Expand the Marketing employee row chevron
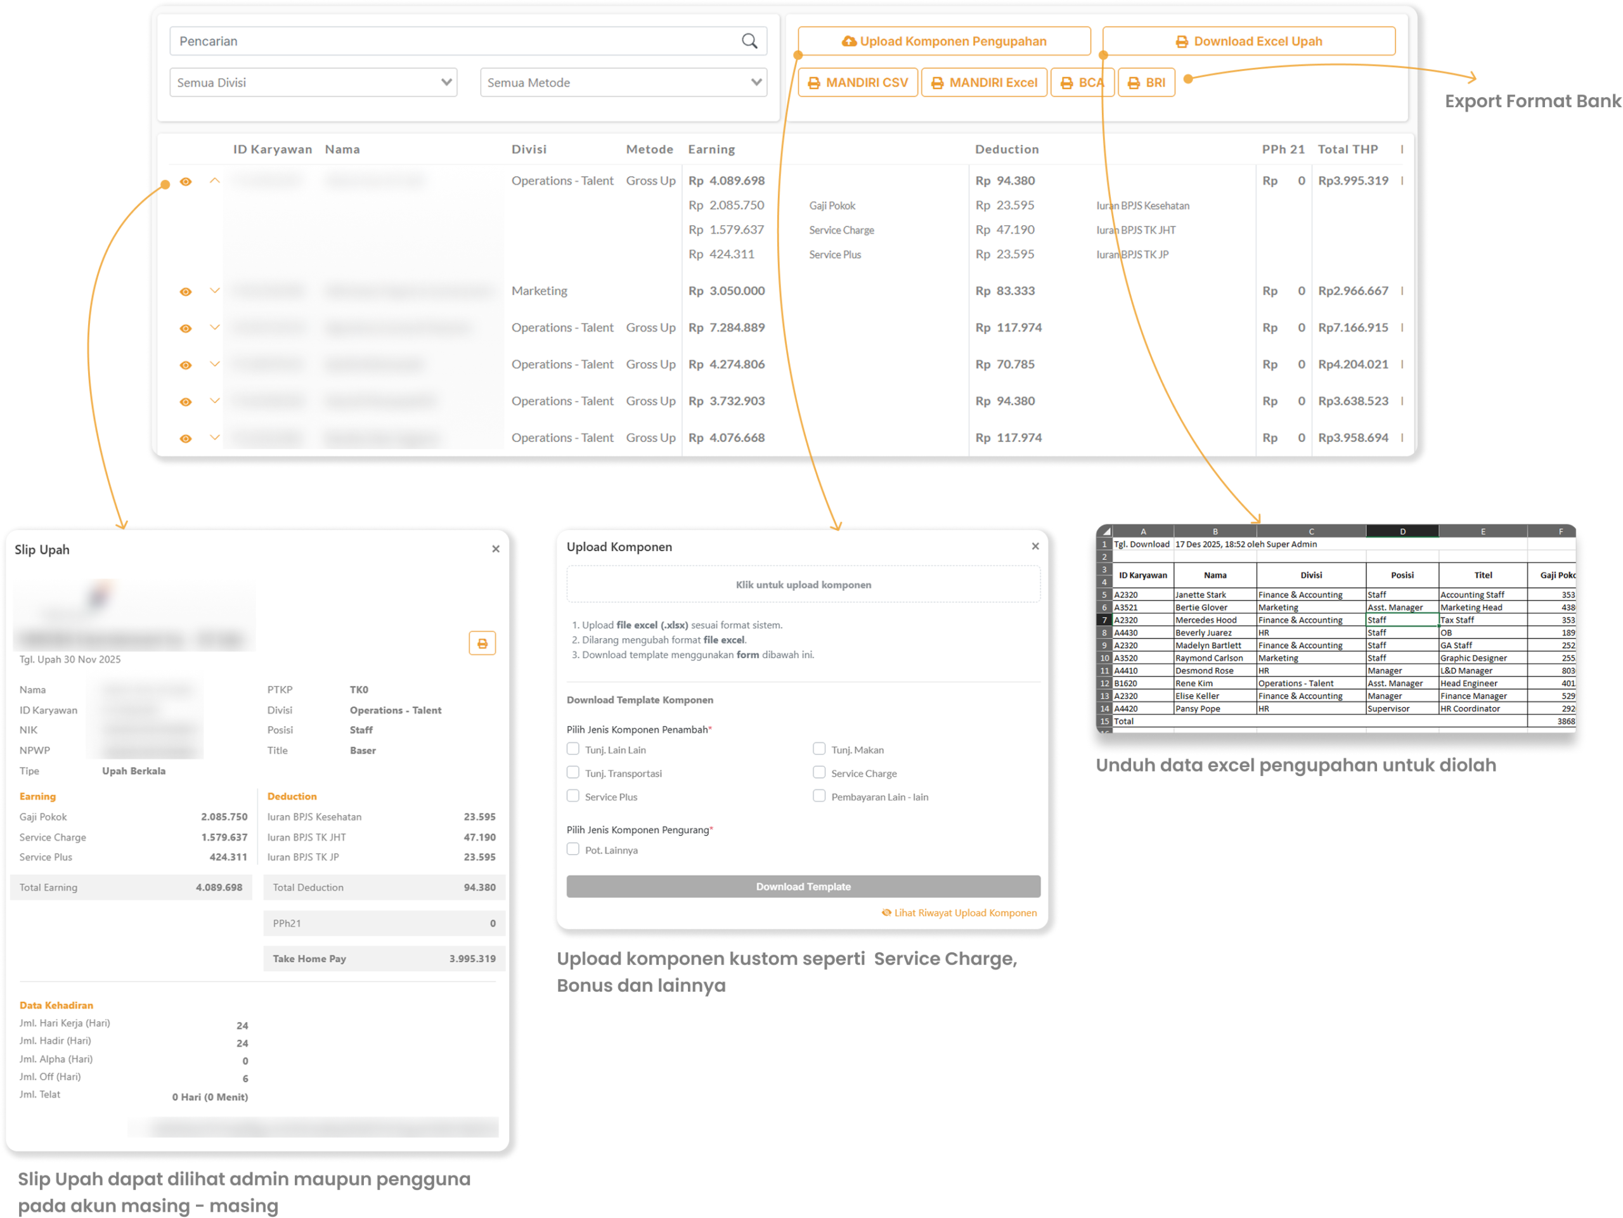Image resolution: width=1623 pixels, height=1218 pixels. [x=215, y=290]
